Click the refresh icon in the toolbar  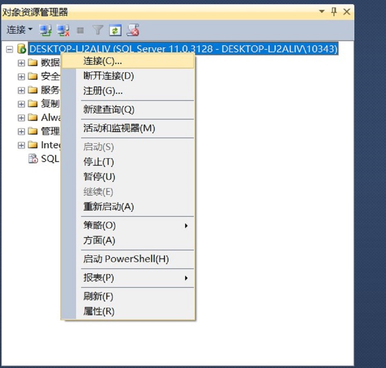click(x=115, y=29)
